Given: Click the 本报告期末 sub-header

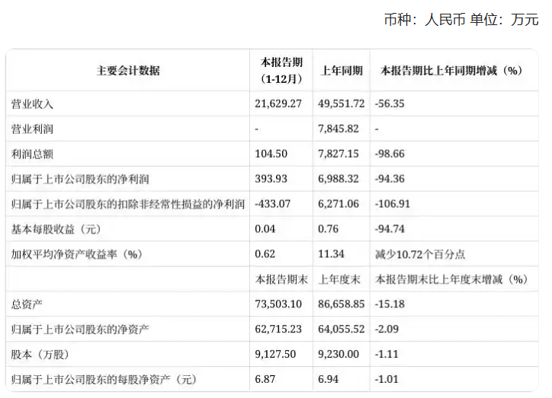Looking at the screenshot, I should tap(281, 279).
